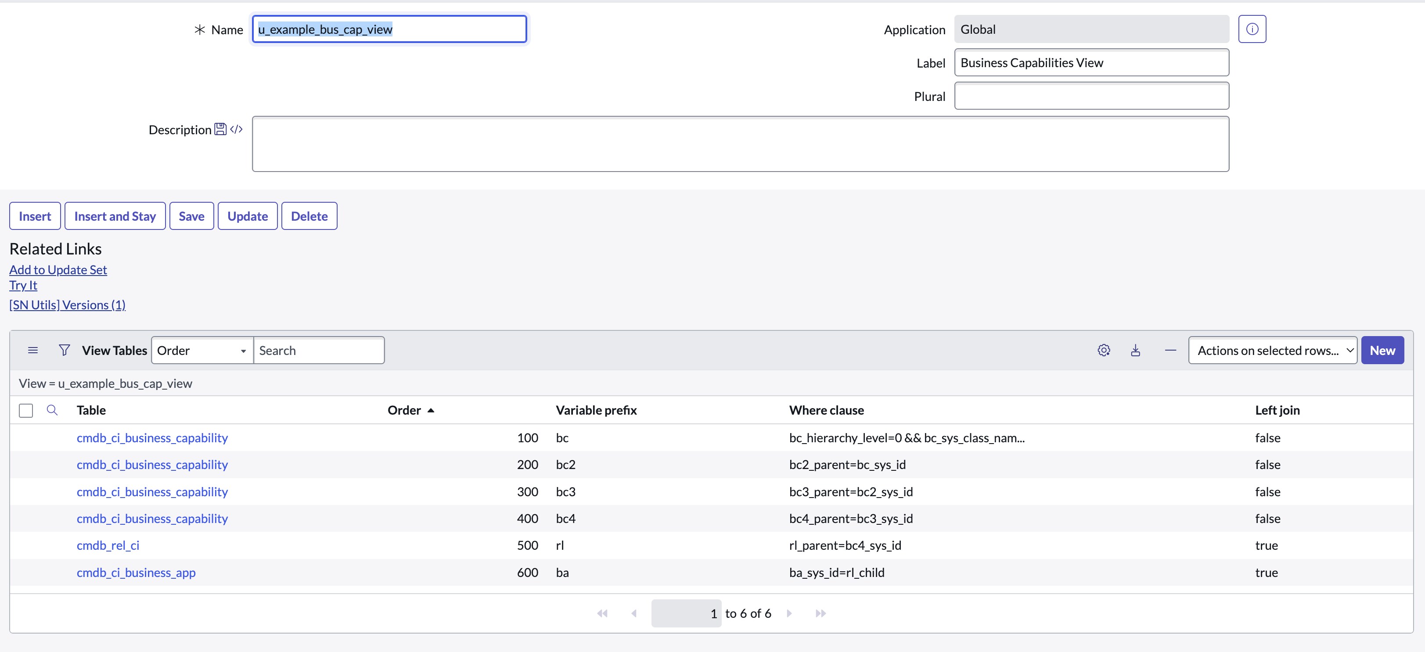1425x652 pixels.
Task: Check the select-all checkbox in list header
Action: tap(25, 410)
